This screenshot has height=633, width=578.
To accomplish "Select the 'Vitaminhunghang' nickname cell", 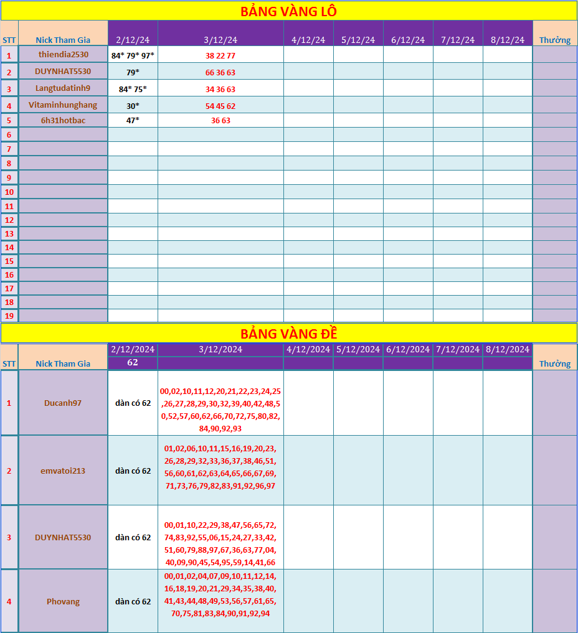I will click(64, 105).
